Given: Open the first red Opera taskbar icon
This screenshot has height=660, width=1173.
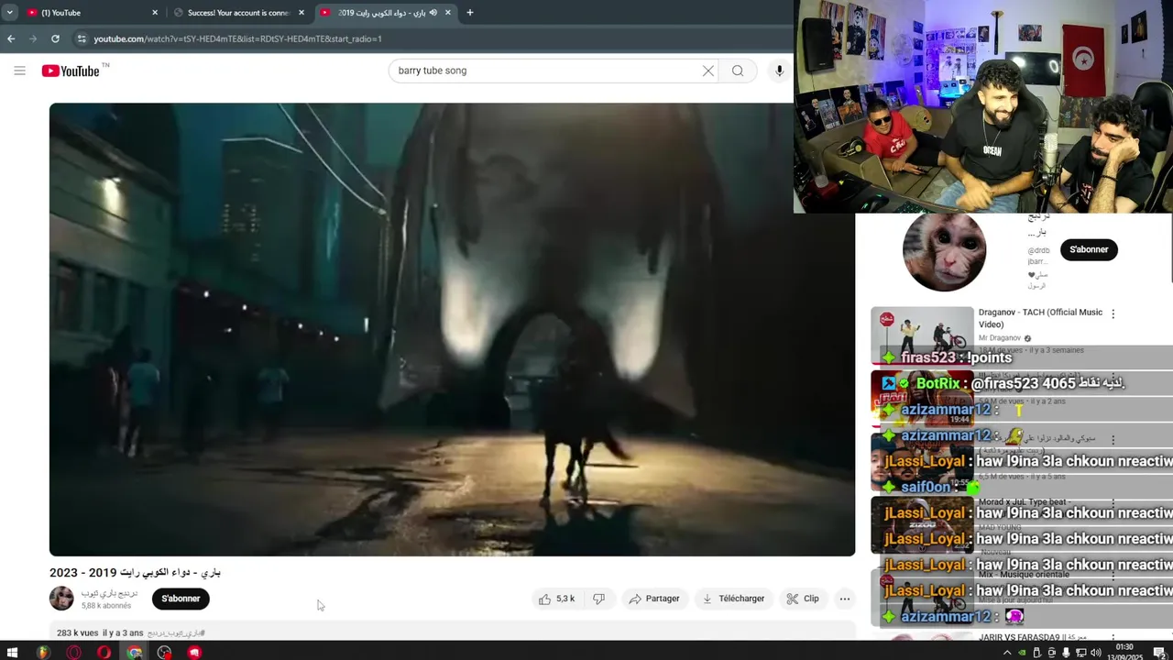Looking at the screenshot, I should point(73,653).
